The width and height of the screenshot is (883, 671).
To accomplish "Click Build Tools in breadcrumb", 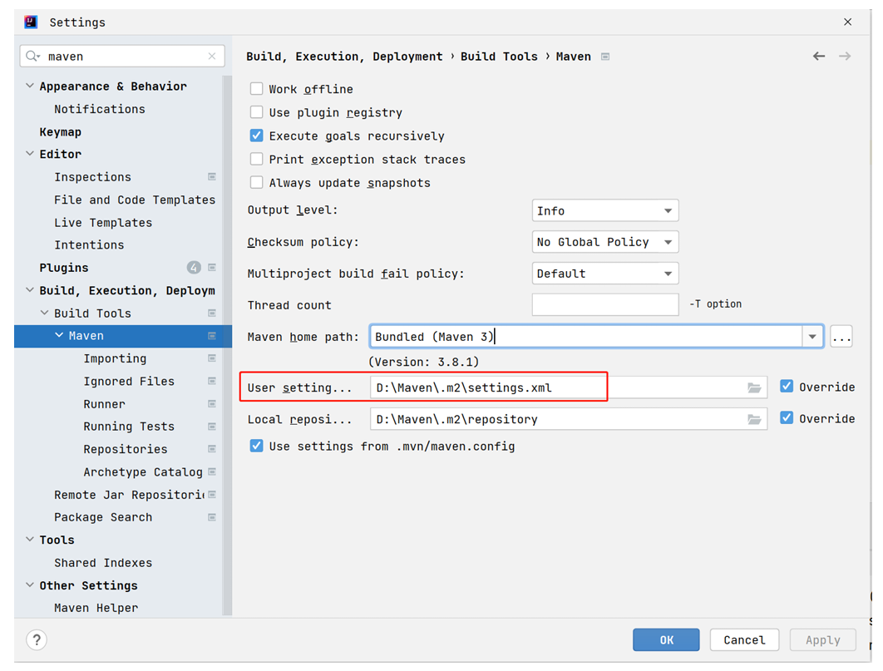I will point(499,57).
